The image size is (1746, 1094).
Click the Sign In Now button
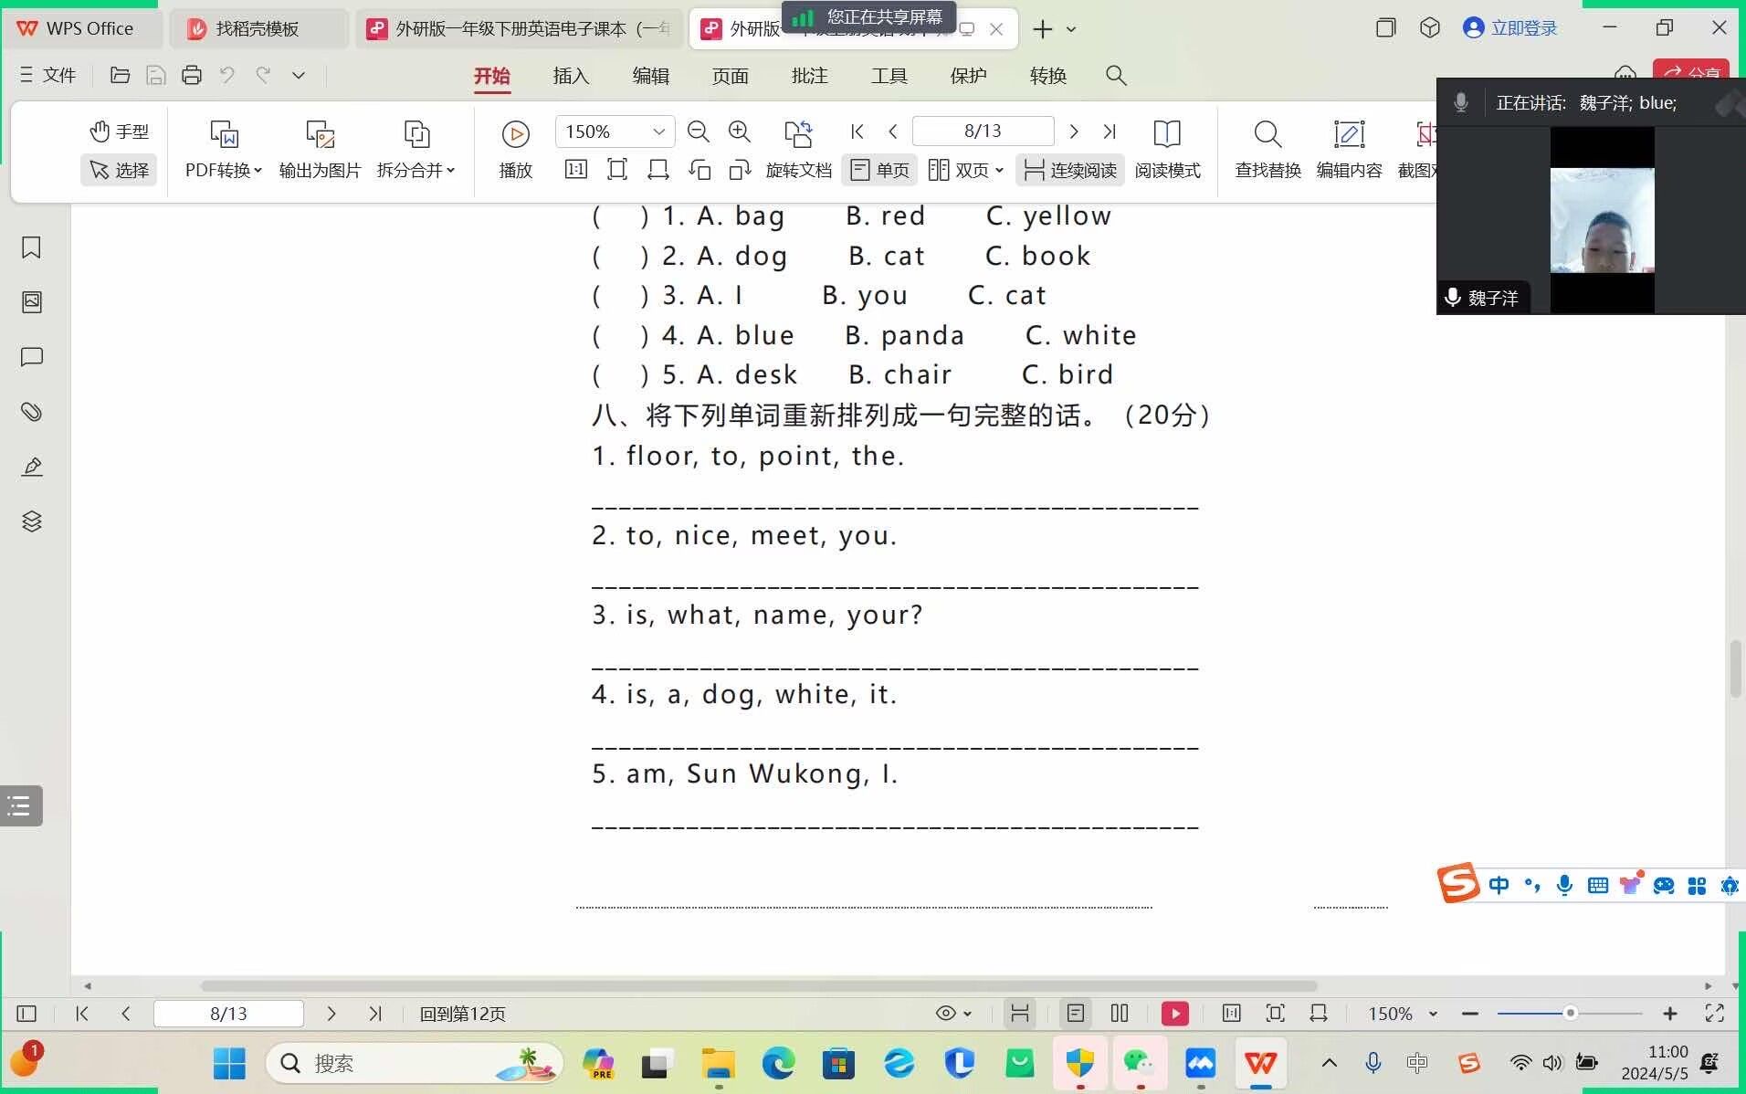click(x=1510, y=28)
